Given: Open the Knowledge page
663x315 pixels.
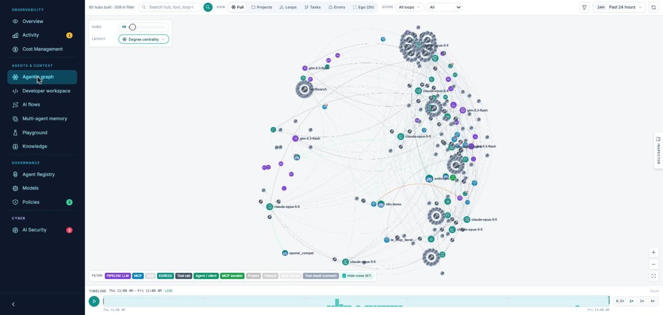Looking at the screenshot, I should click(42, 146).
